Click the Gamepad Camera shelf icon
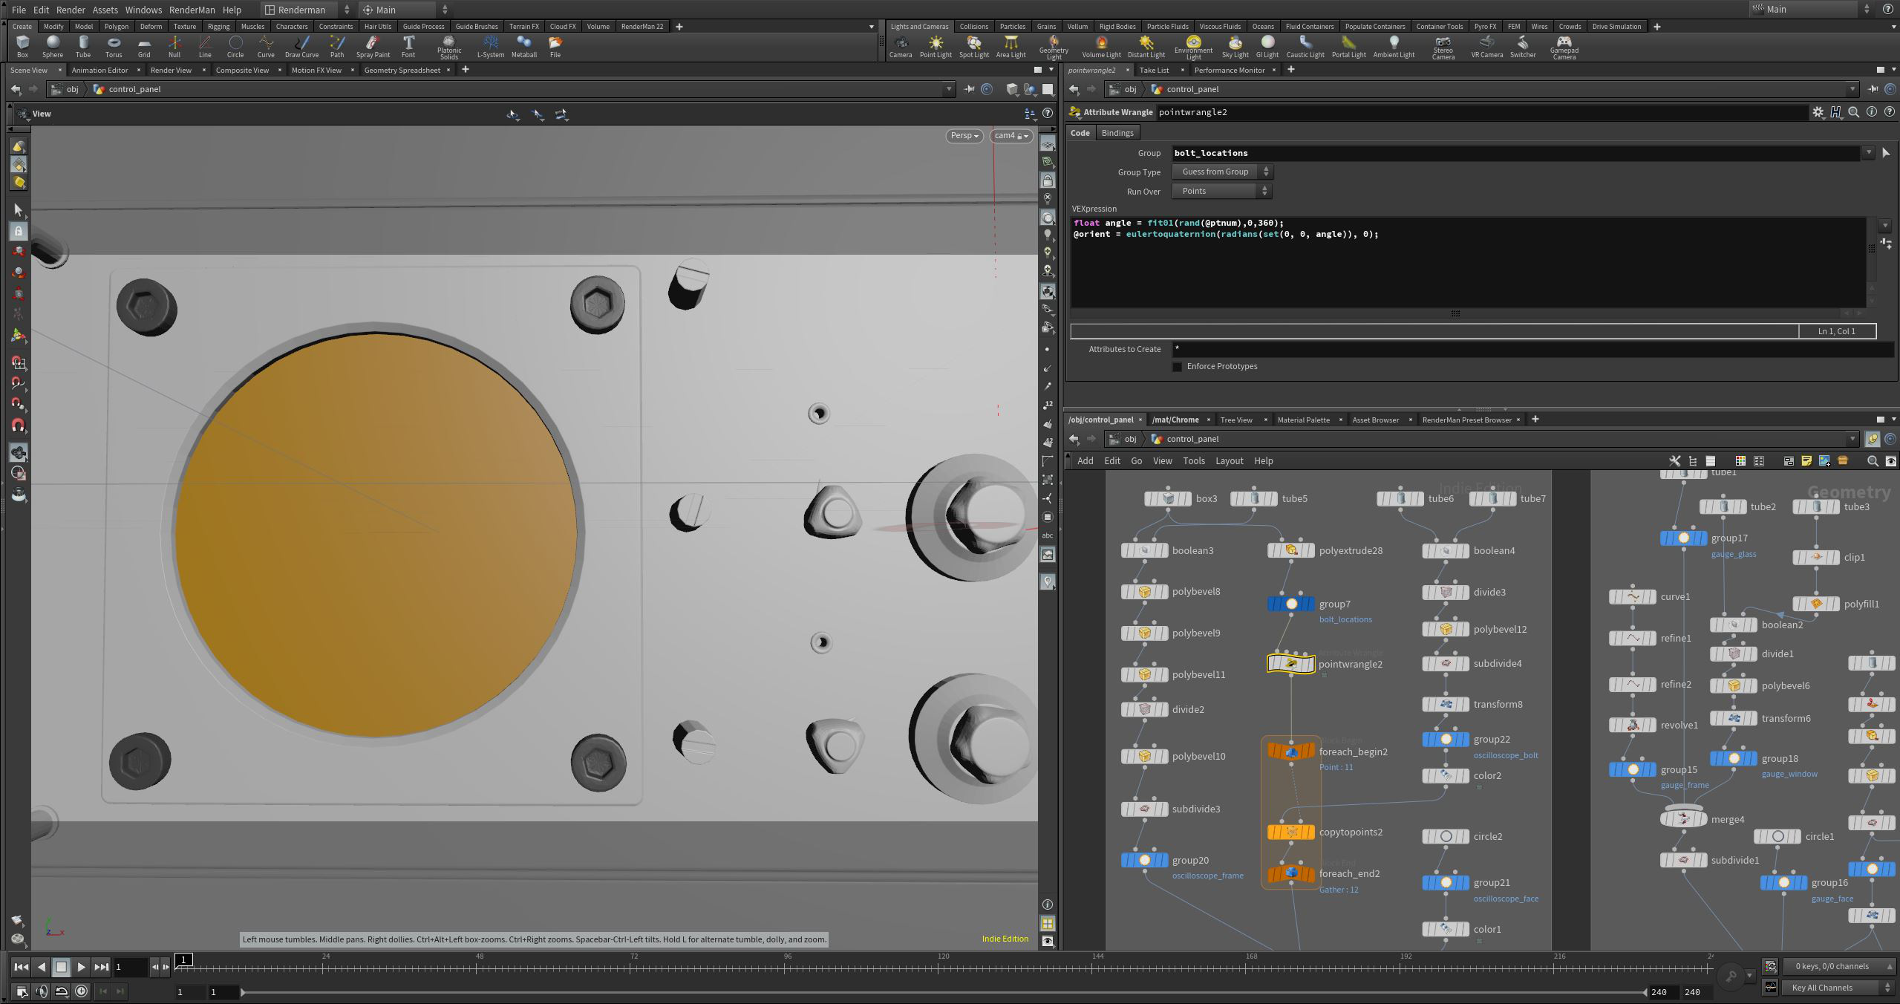The height and width of the screenshot is (1004, 1900). 1564,46
